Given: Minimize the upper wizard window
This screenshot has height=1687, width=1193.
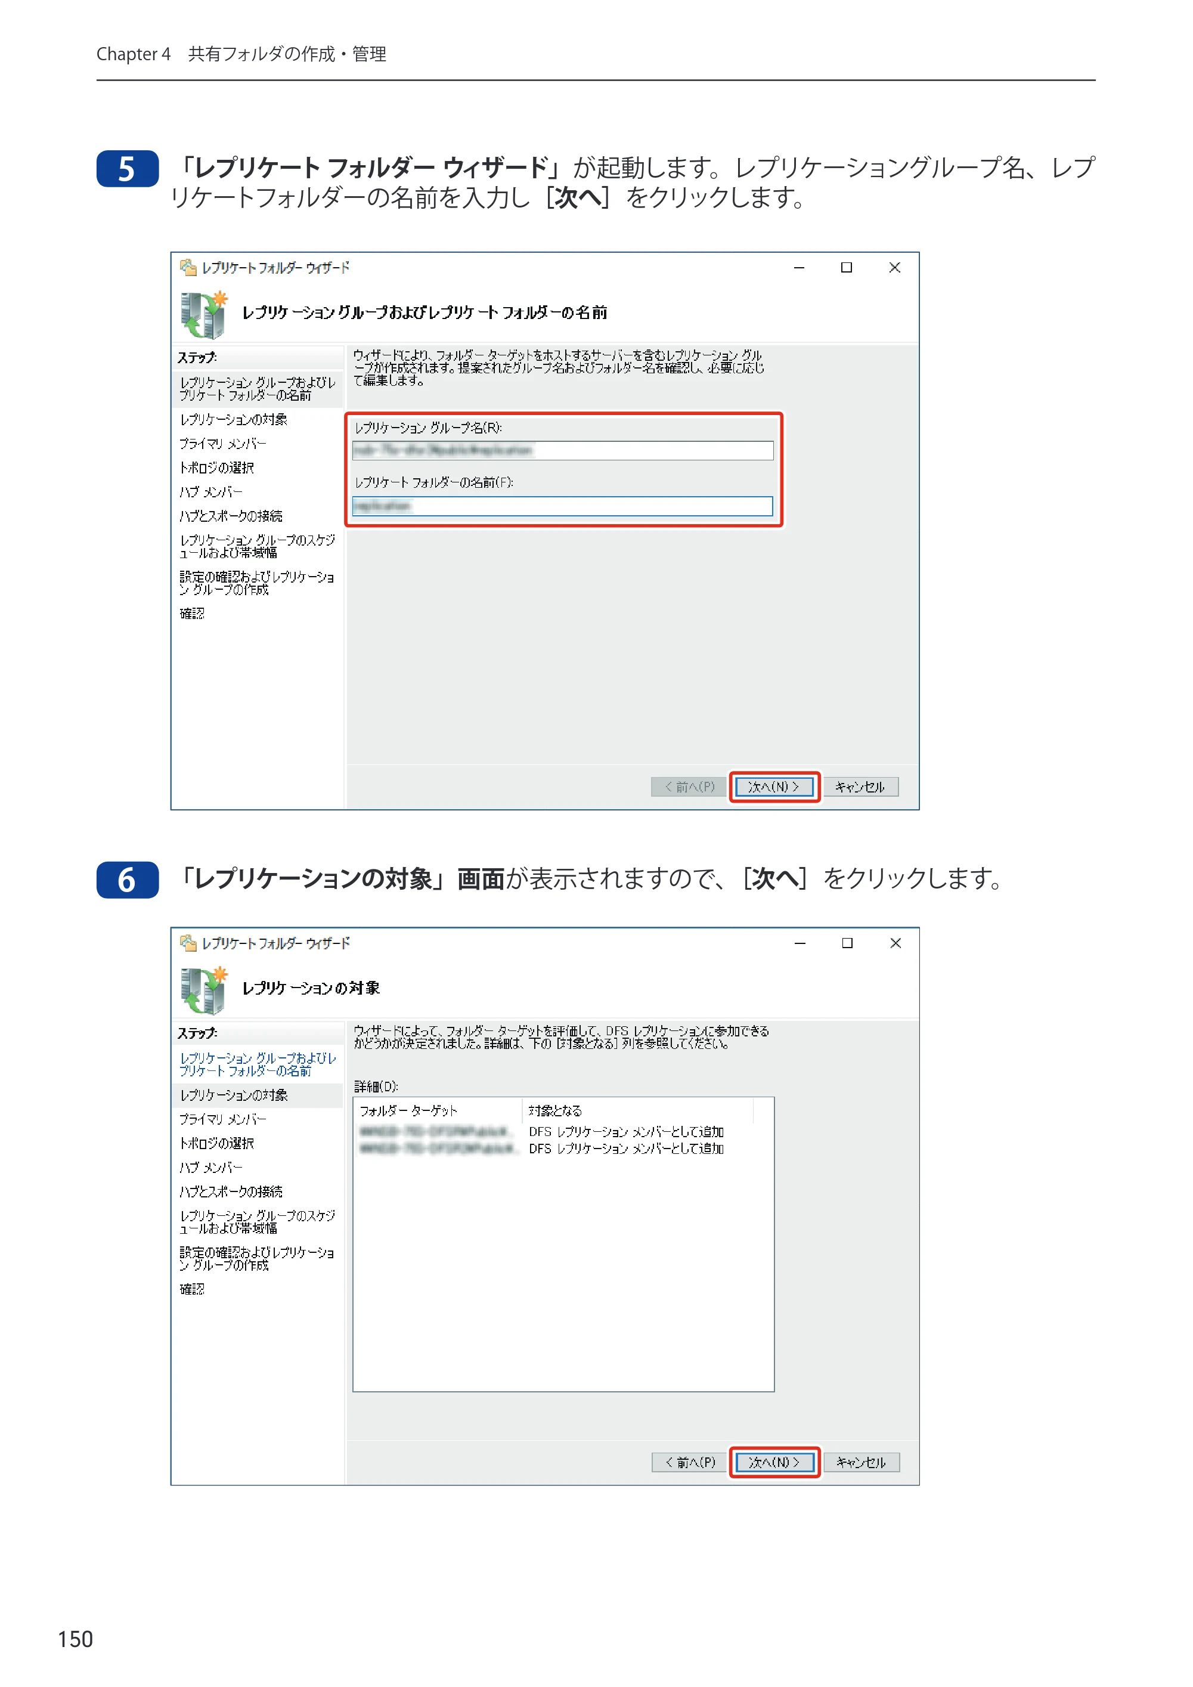Looking at the screenshot, I should pos(800,267).
